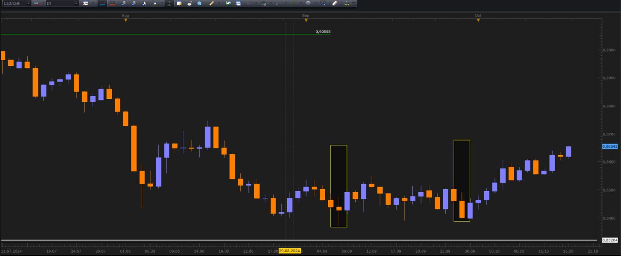Click the 0,8600 price scale label
Viewport: 621px width, 256px height.
tap(609, 162)
